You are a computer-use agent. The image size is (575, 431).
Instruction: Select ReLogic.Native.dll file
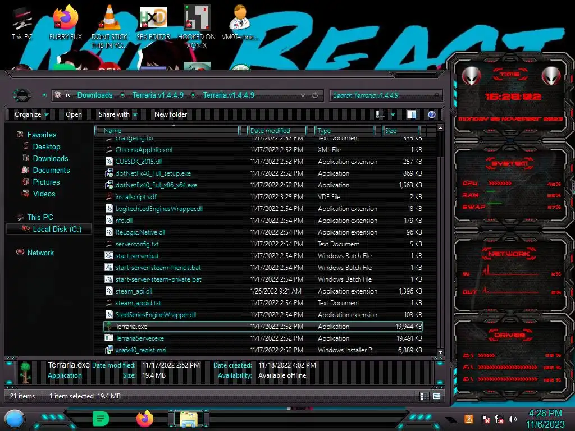click(140, 232)
